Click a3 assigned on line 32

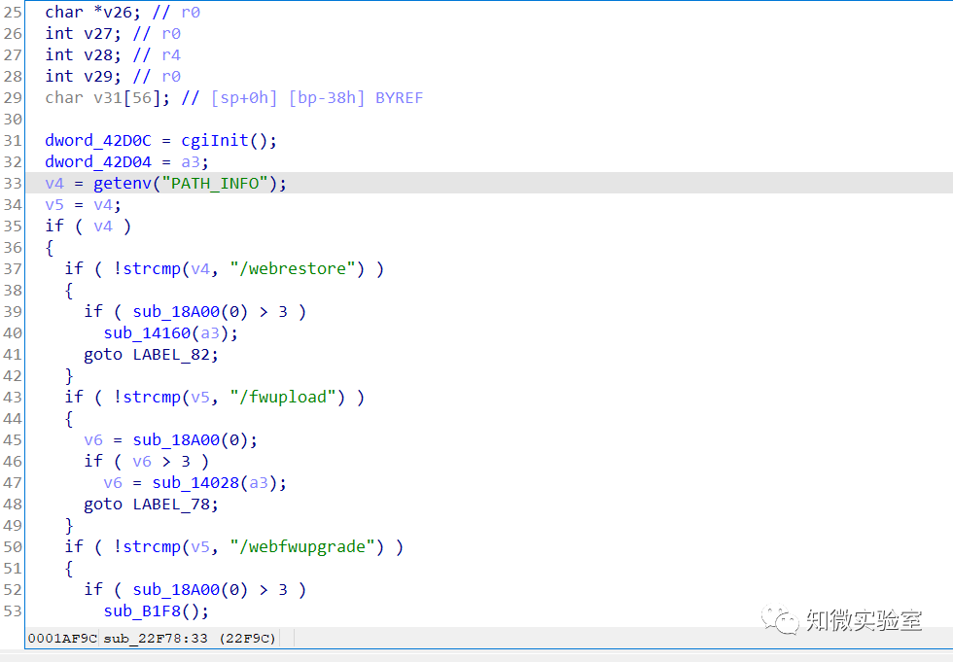point(191,161)
